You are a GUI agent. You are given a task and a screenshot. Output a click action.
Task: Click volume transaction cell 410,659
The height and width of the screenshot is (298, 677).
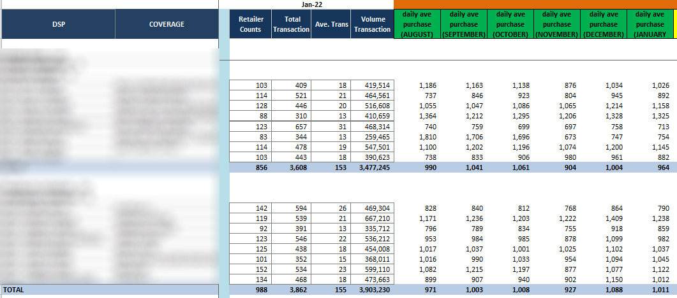372,116
